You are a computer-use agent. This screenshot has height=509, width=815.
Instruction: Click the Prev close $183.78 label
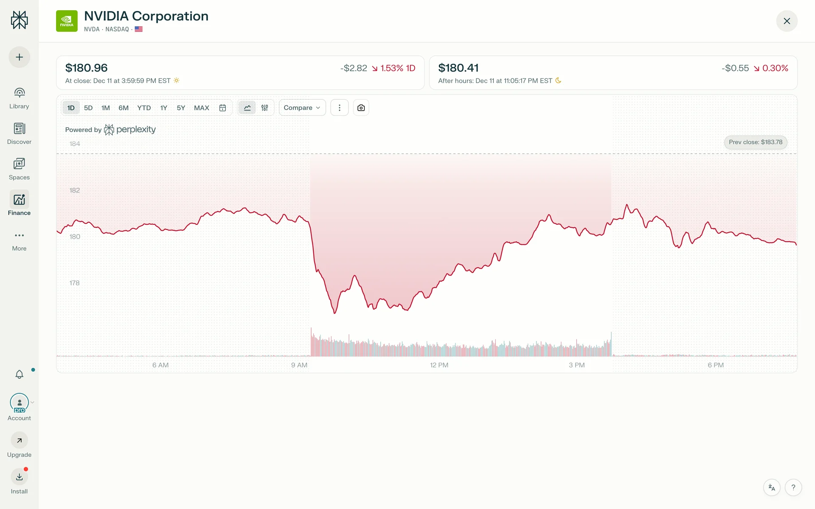(x=755, y=142)
